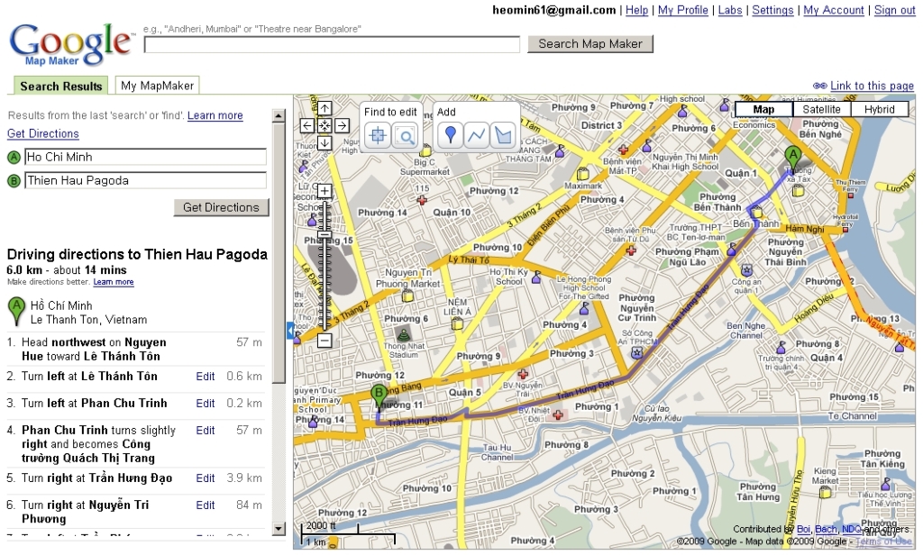Screen dimensions: 923x555
Task: Click the directions panel scrollbar down arrow
Action: (x=279, y=529)
